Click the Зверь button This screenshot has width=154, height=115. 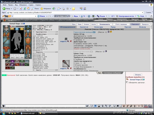pyautogui.click(x=80, y=24)
